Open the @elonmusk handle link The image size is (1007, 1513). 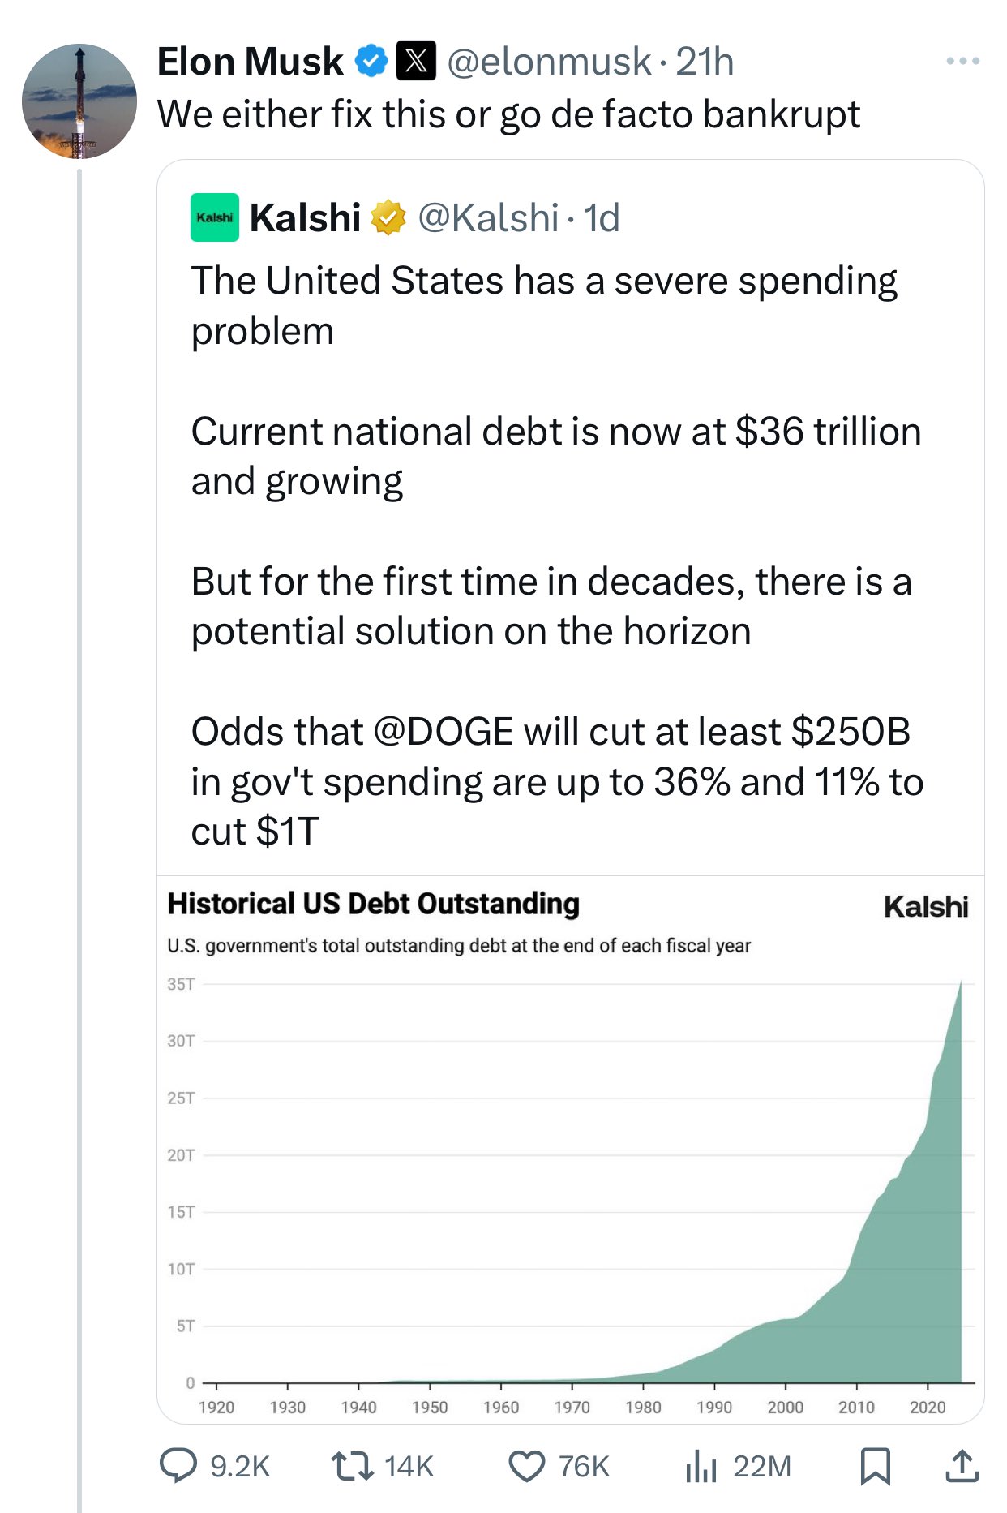pyautogui.click(x=549, y=62)
